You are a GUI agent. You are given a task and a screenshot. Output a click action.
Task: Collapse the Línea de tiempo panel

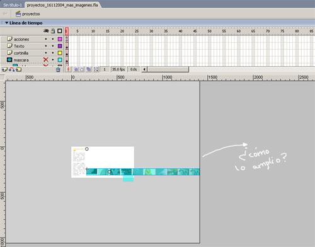(6, 23)
